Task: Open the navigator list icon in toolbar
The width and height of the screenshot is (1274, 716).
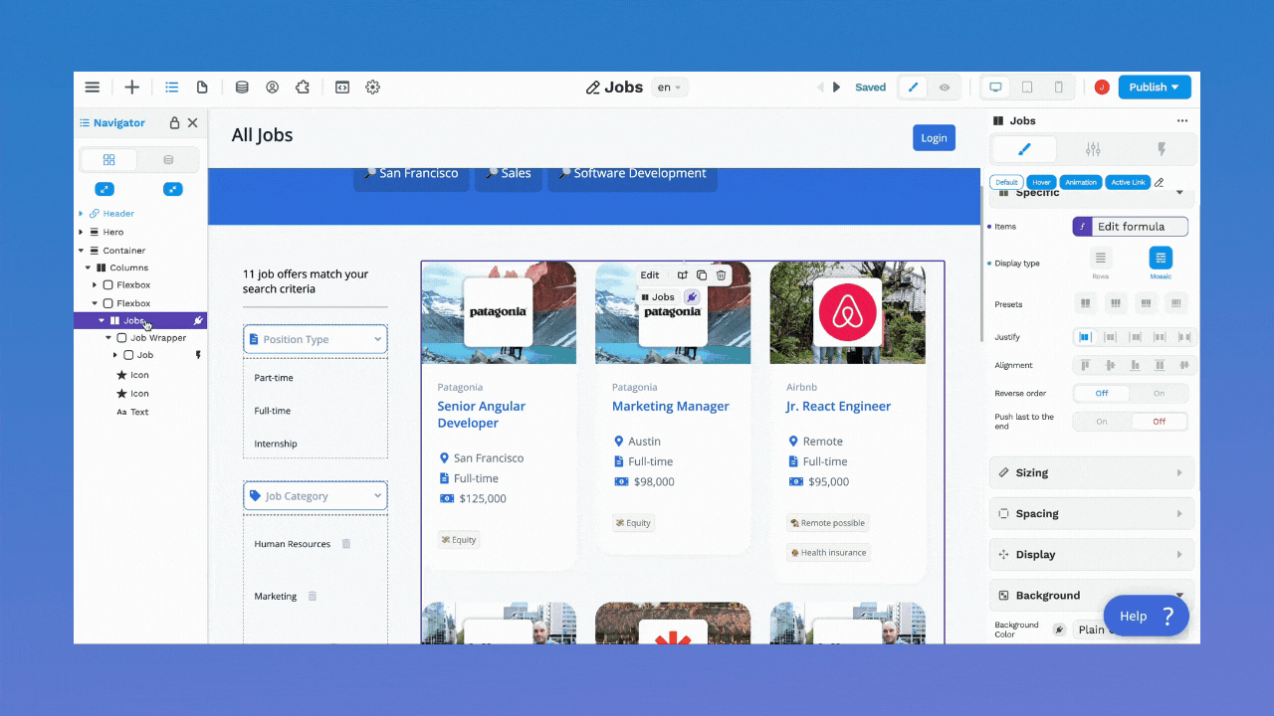Action: (172, 88)
